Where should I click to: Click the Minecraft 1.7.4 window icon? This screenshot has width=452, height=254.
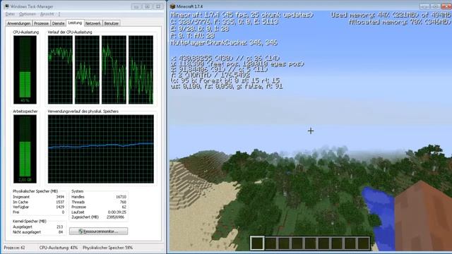click(173, 6)
